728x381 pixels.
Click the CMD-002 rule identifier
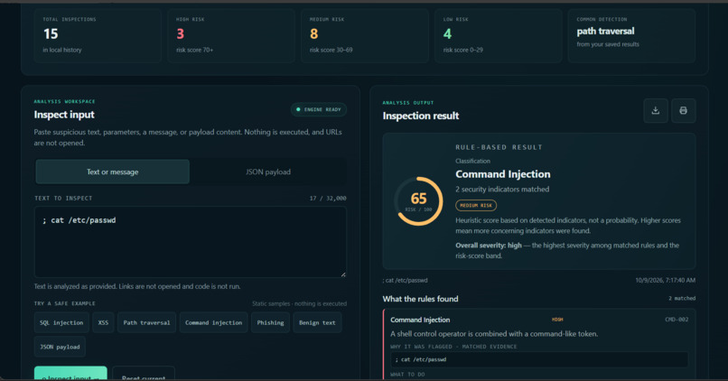(677, 320)
